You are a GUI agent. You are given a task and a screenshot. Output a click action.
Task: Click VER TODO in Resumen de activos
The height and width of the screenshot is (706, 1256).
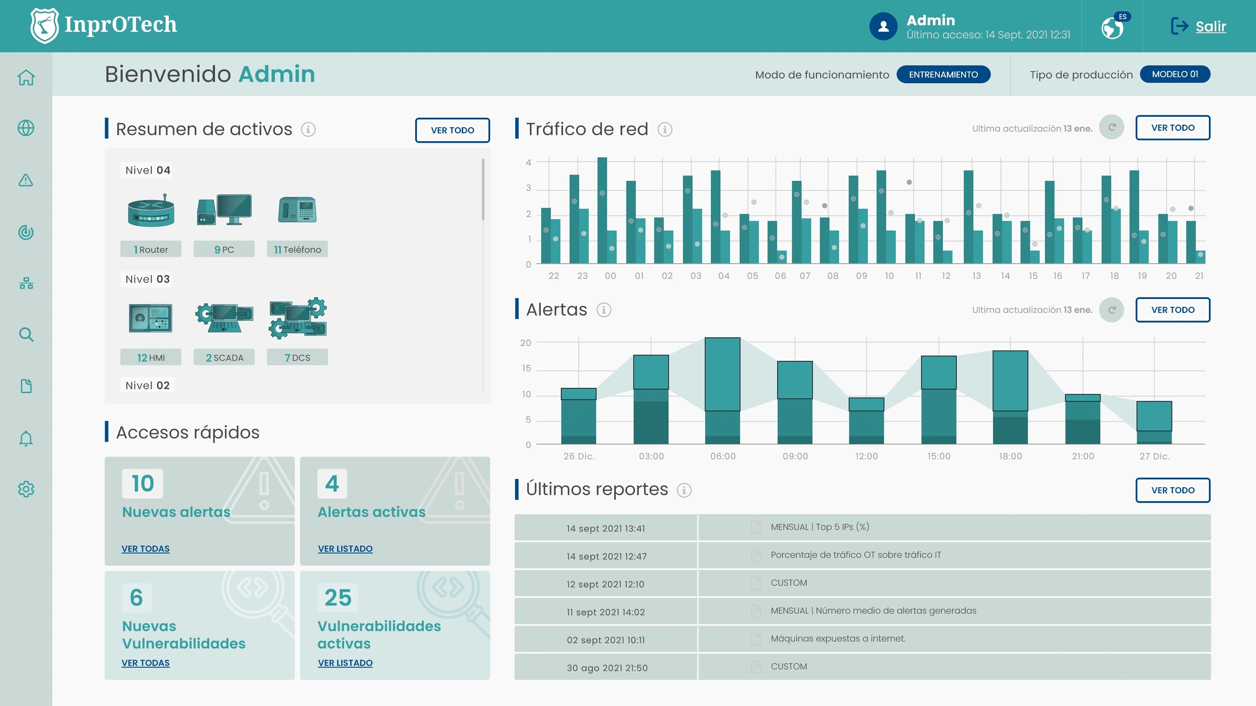coord(452,130)
